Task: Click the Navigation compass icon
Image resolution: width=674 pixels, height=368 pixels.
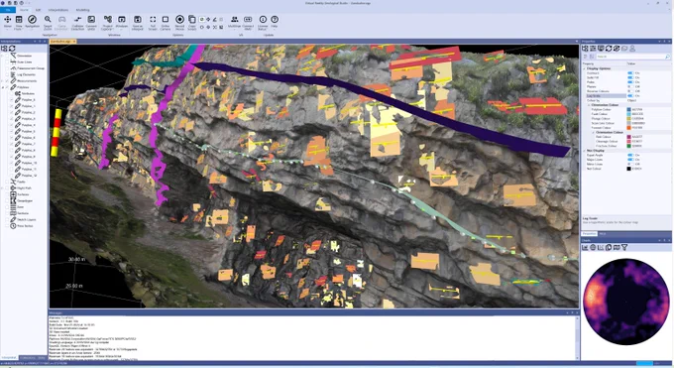Action: coord(32,20)
